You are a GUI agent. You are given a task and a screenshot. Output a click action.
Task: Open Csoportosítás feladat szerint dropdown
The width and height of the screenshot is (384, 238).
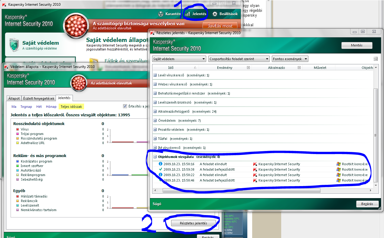point(239,59)
